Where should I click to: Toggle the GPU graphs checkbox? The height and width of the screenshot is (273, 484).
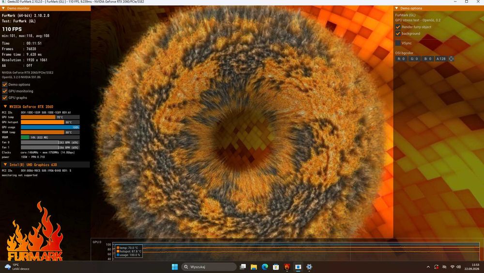(x=5, y=97)
